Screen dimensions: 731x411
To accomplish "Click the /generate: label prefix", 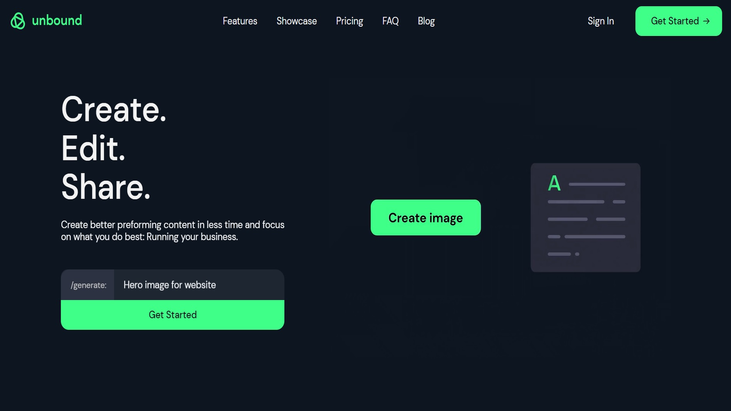I will (87, 285).
